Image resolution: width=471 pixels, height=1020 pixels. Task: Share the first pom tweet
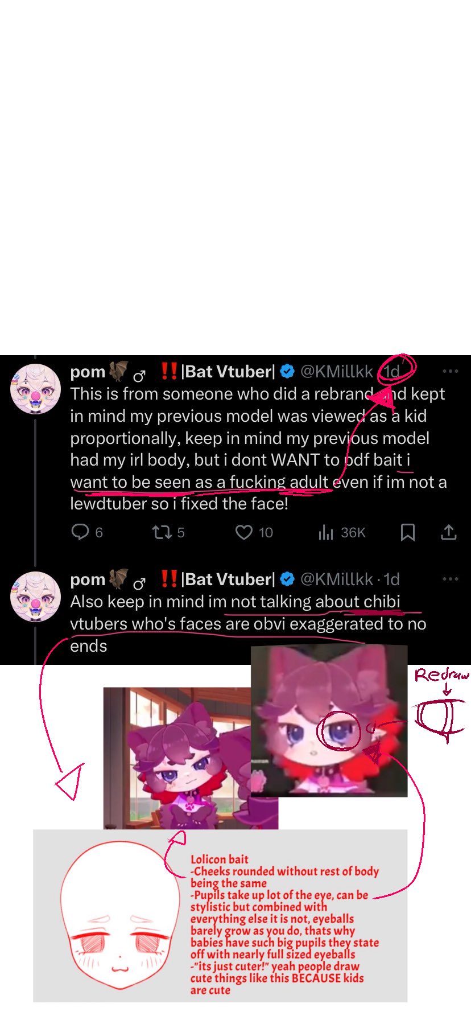449,532
